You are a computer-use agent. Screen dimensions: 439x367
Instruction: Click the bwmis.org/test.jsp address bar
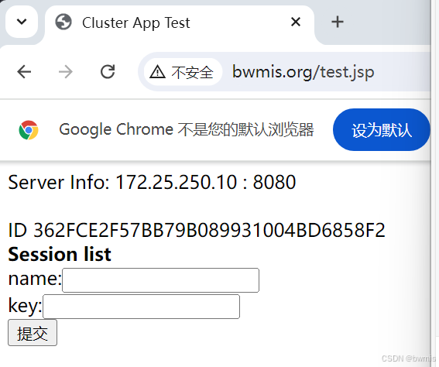click(x=304, y=72)
